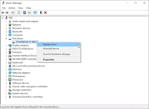Click the Biometric devices icon

click(10, 28)
